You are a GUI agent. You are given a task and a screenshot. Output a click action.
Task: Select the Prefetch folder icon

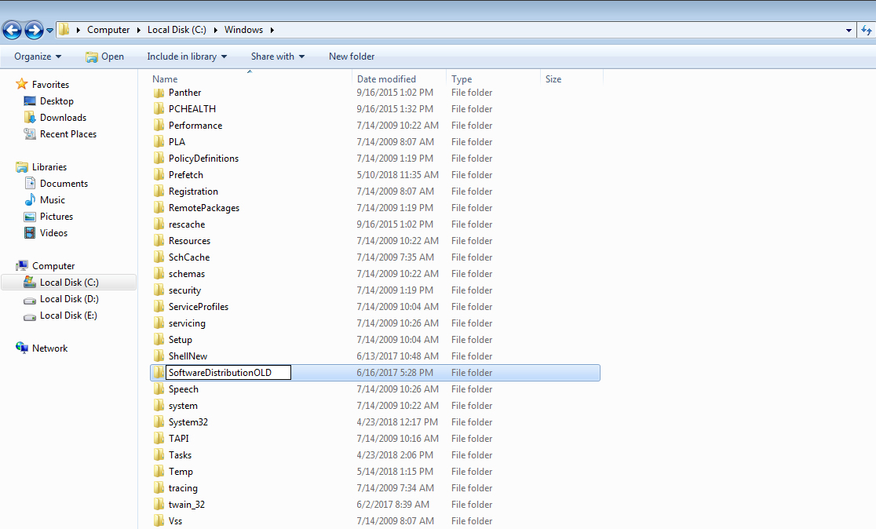pyautogui.click(x=159, y=175)
